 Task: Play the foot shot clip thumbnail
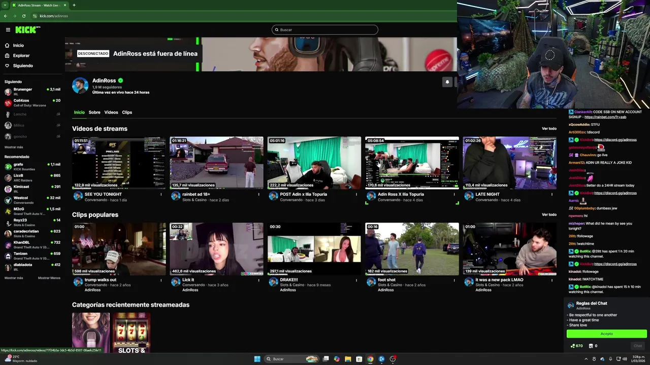(412, 249)
